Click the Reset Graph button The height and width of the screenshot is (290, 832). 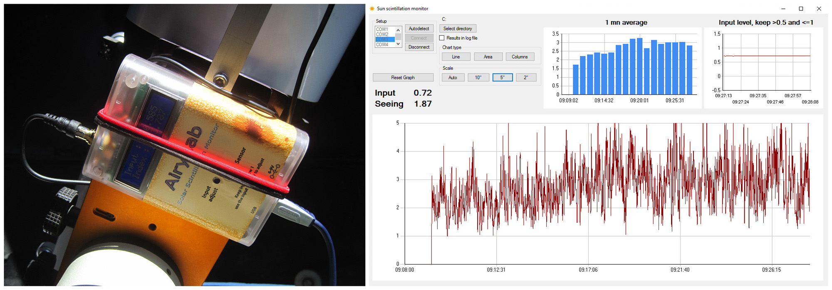(403, 78)
